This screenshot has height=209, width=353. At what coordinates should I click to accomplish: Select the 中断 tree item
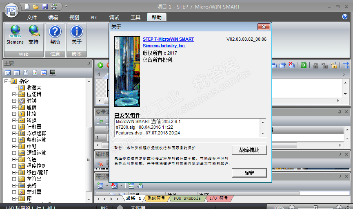(x=31, y=146)
